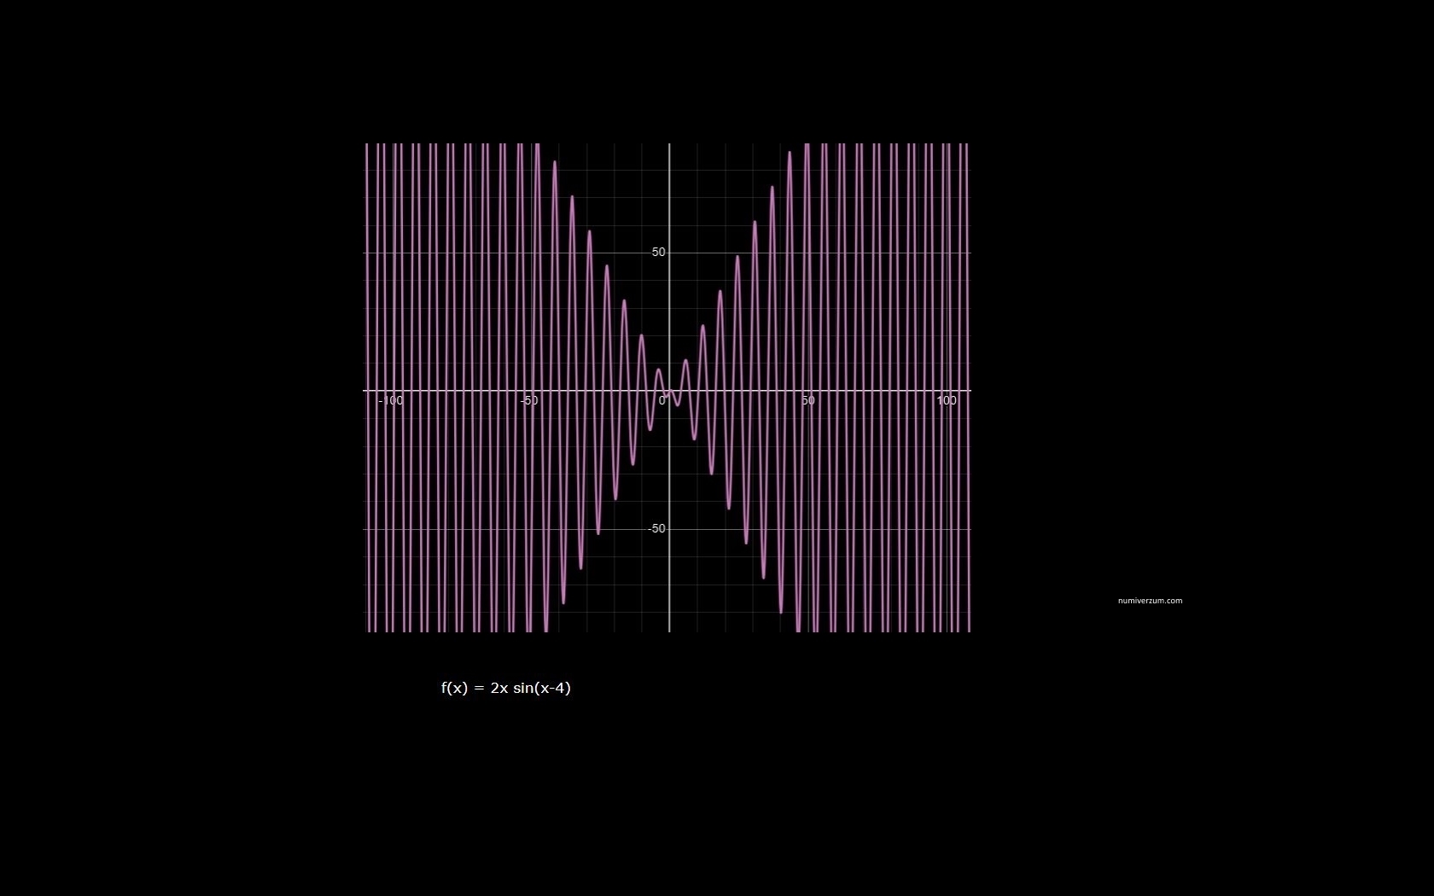This screenshot has height=896, width=1434.
Task: Click the first curve peak left of the y-axis
Action: coord(658,369)
